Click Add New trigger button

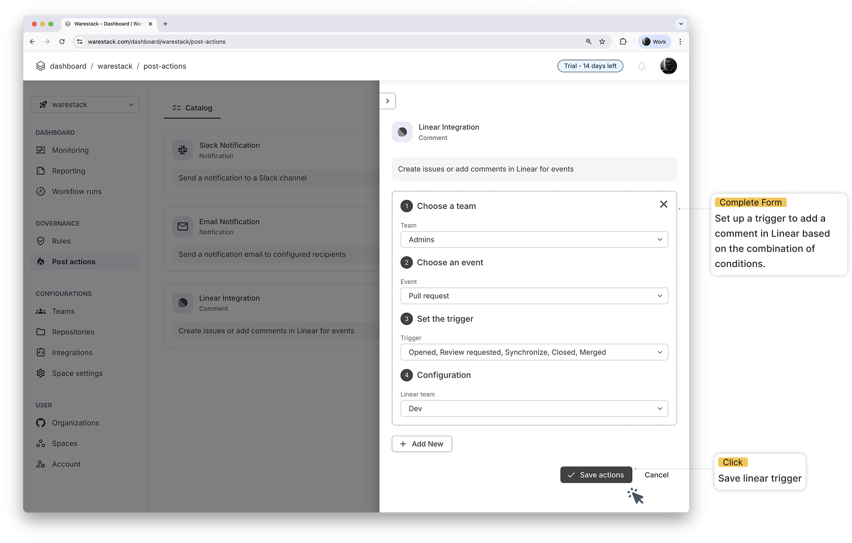[422, 444]
